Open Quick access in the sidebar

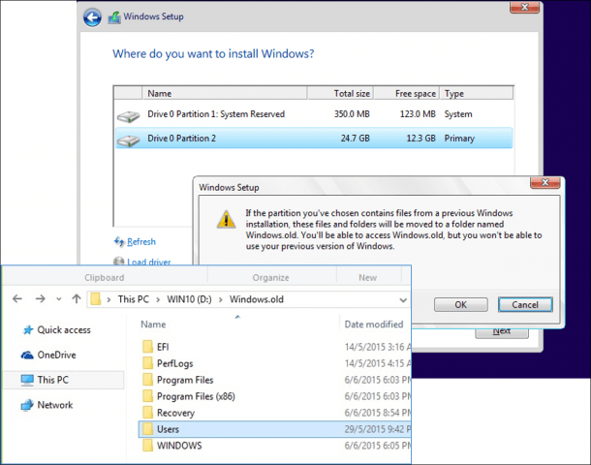point(64,330)
